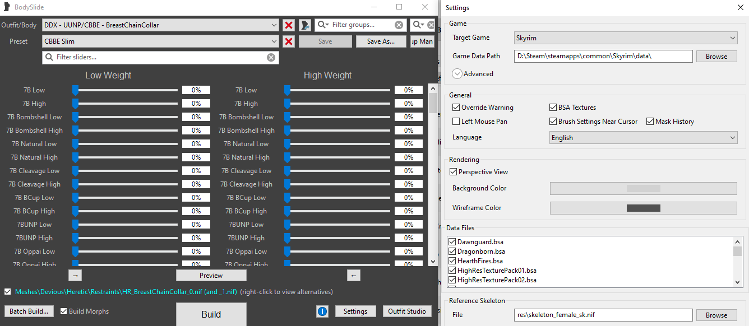749x326 pixels.
Task: Disable the BSA Textures option
Action: [553, 108]
